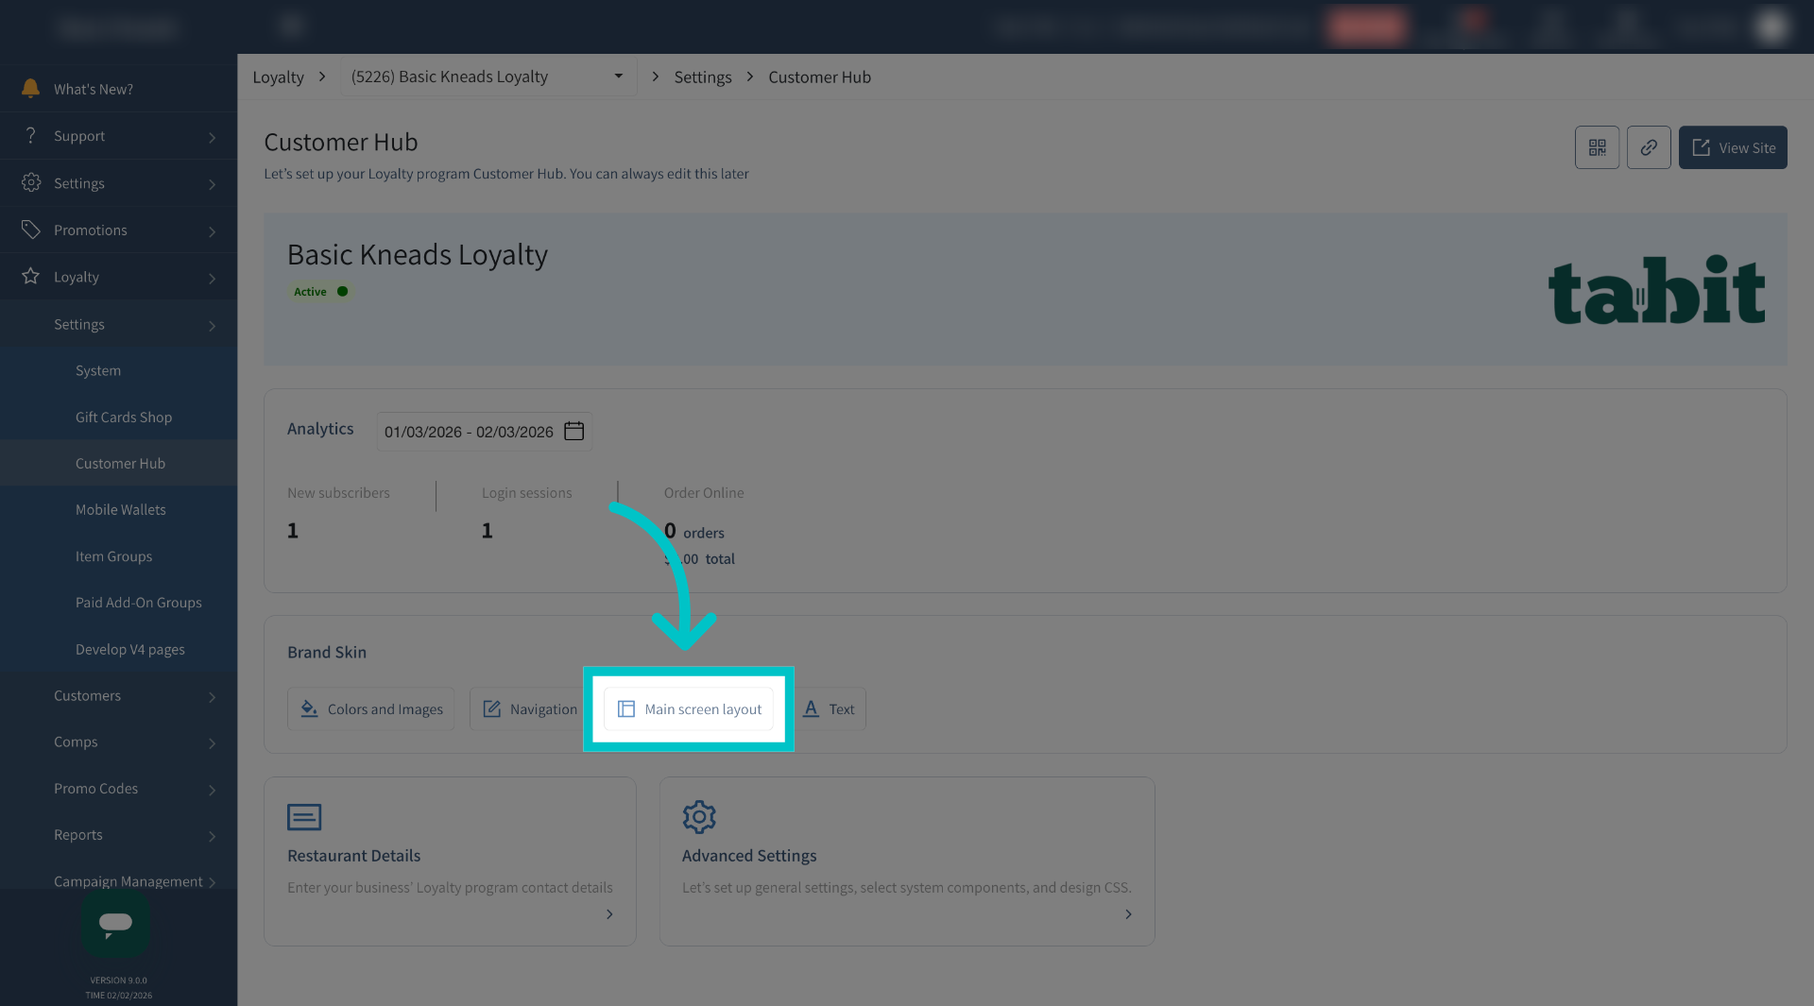1814x1006 pixels.
Task: Open the chat support bubble
Action: 115,923
